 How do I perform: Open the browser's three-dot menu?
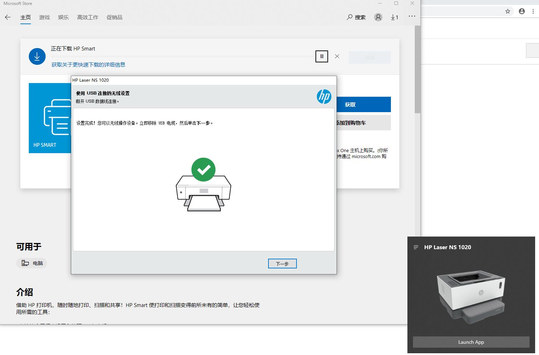coord(533,11)
